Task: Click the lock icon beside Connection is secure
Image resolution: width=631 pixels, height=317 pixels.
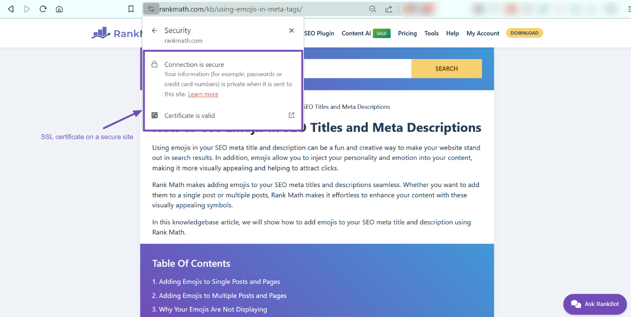Action: tap(155, 65)
